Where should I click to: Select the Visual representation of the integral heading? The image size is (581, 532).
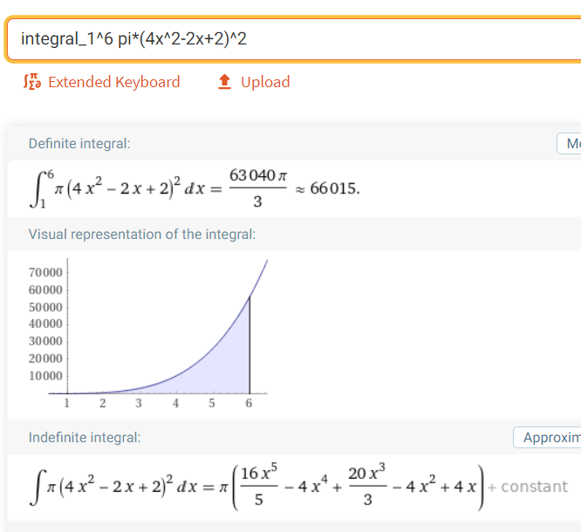[x=142, y=235]
